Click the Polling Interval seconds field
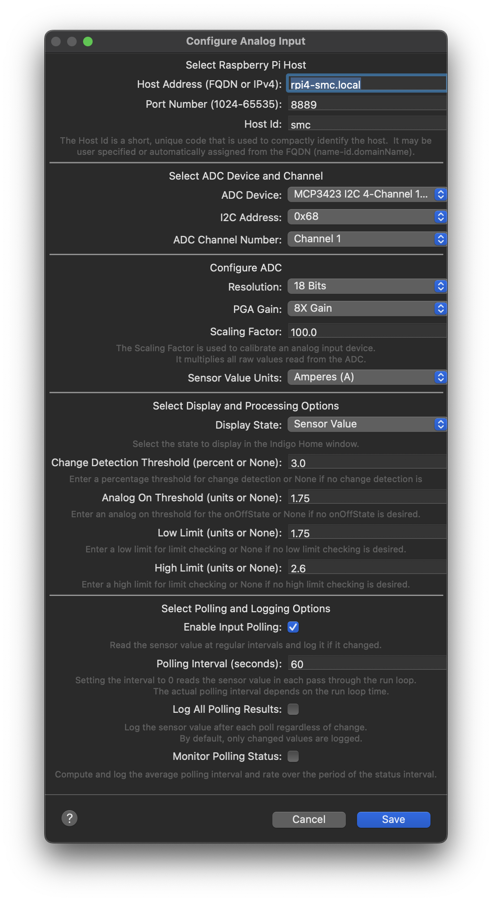This screenshot has height=902, width=492. click(x=367, y=663)
